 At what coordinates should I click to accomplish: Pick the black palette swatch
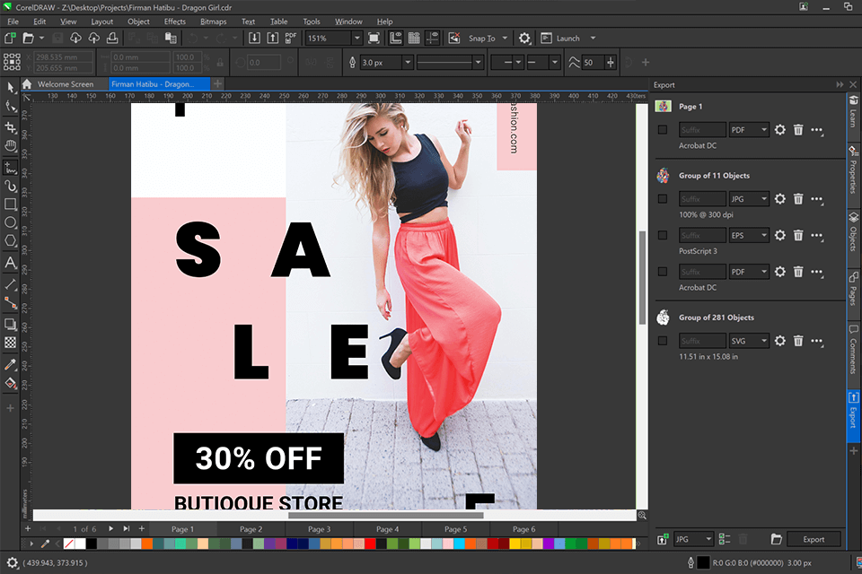[92, 544]
